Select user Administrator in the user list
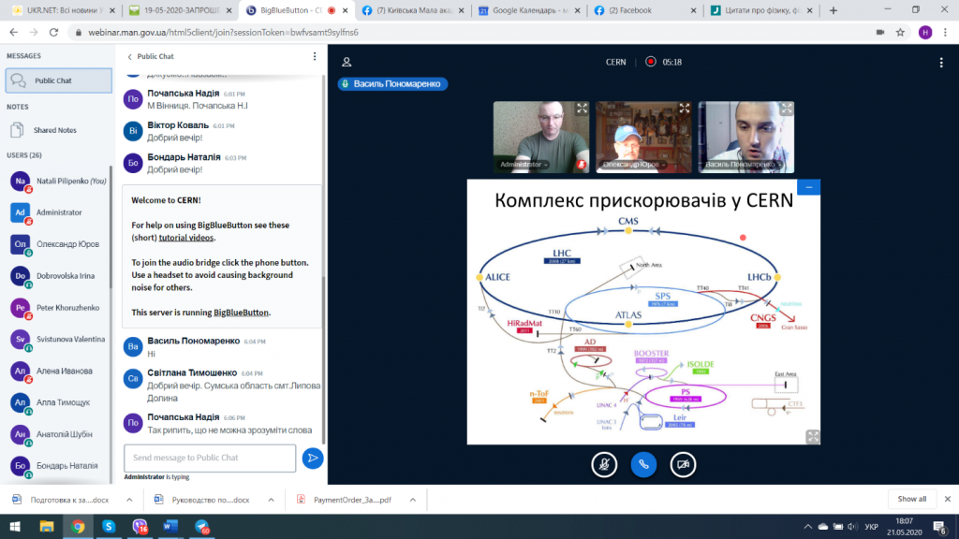Screen dimensions: 959x539 coord(59,212)
